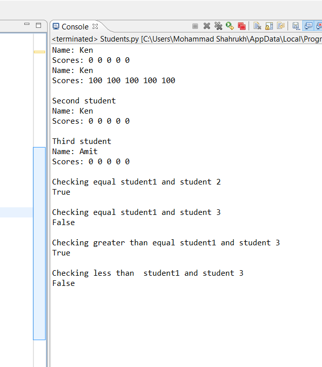Click 'Checking equal student1 and student 3' line
The image size is (322, 367).
(136, 212)
